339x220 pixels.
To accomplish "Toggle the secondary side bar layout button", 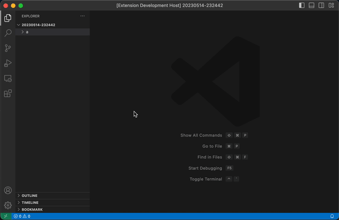I will click(322, 5).
